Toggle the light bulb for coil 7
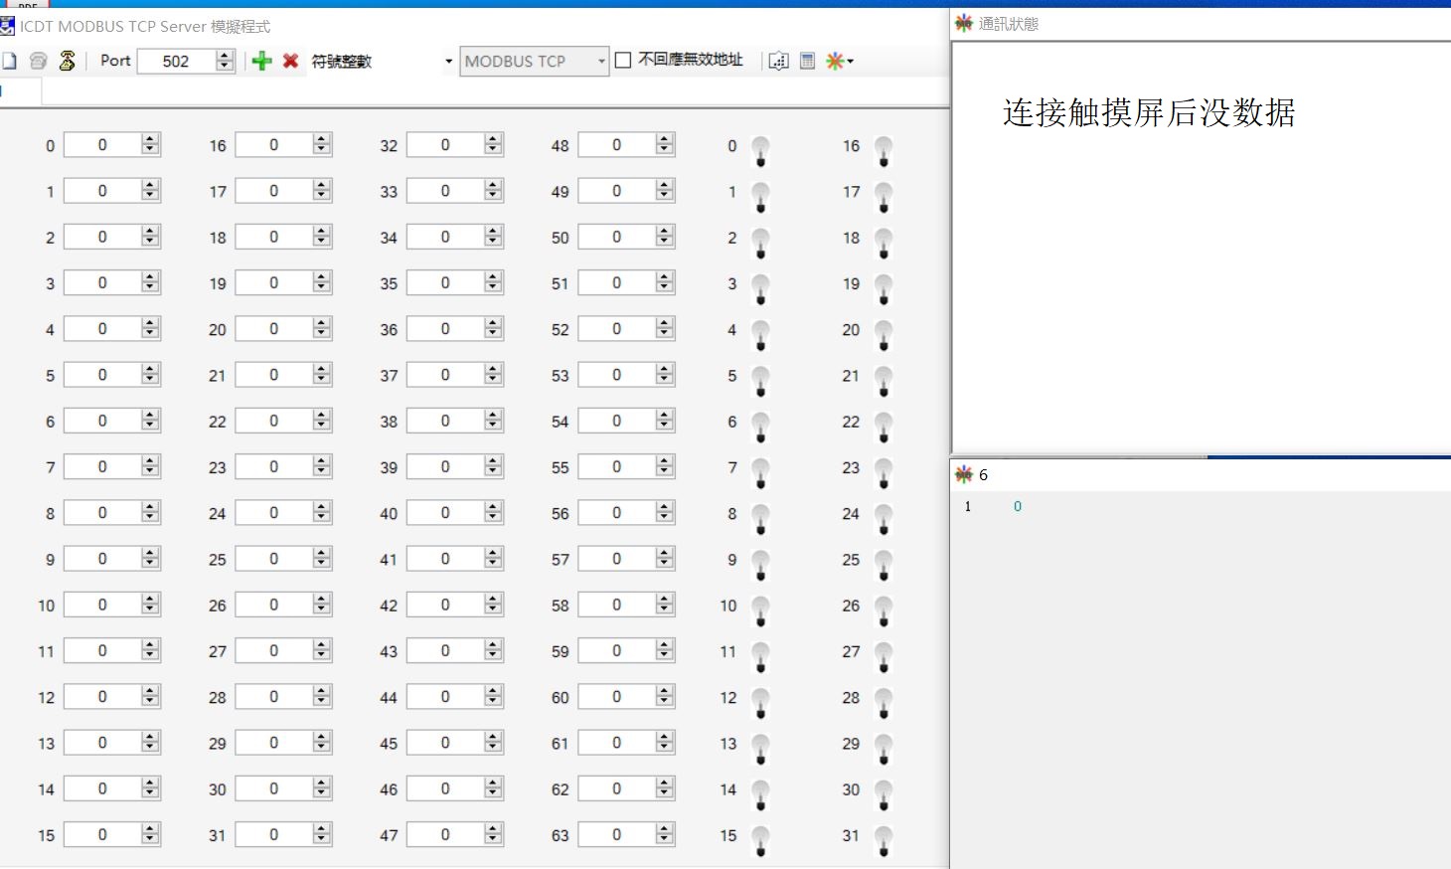 click(760, 471)
